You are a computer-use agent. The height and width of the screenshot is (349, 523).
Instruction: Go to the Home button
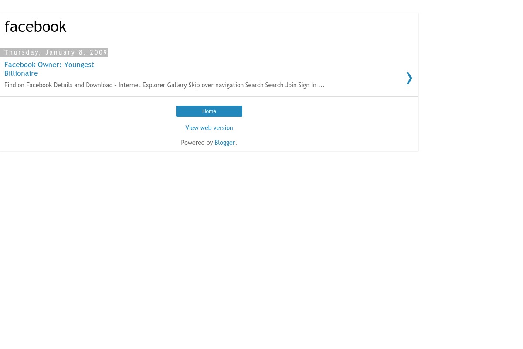[x=209, y=111]
